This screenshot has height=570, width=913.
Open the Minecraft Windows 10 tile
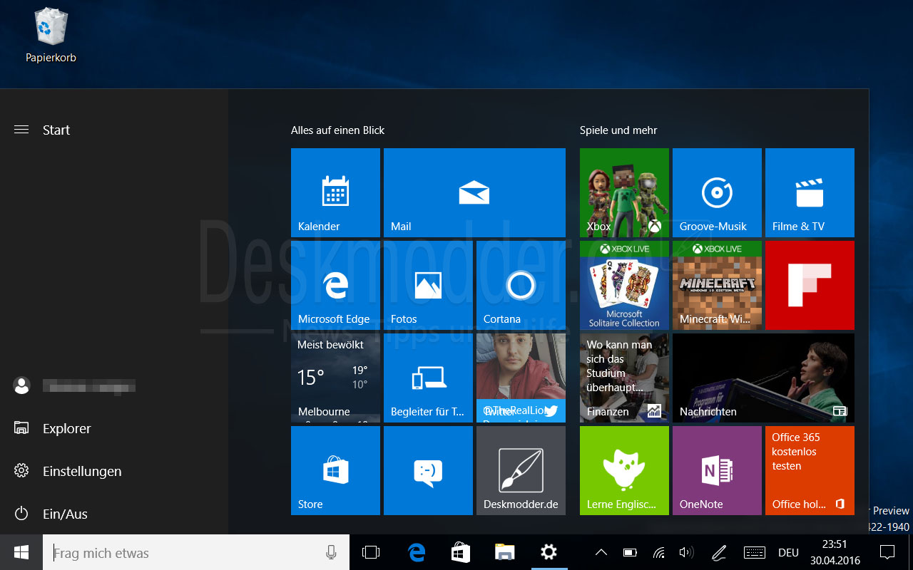[717, 285]
